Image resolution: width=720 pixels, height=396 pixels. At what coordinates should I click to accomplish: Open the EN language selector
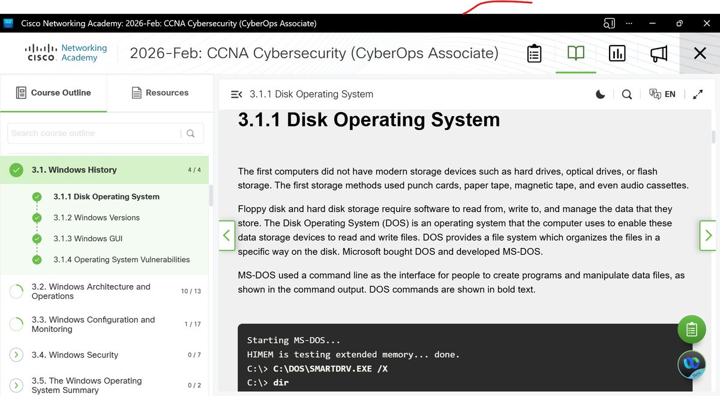coord(662,94)
